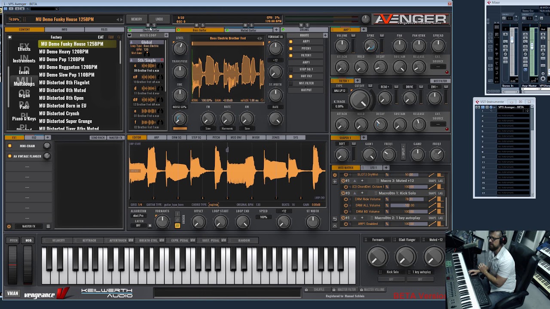Toggle MINI-CHAIN effect on/off
Viewport: 550px width, 309px height.
click(x=10, y=146)
